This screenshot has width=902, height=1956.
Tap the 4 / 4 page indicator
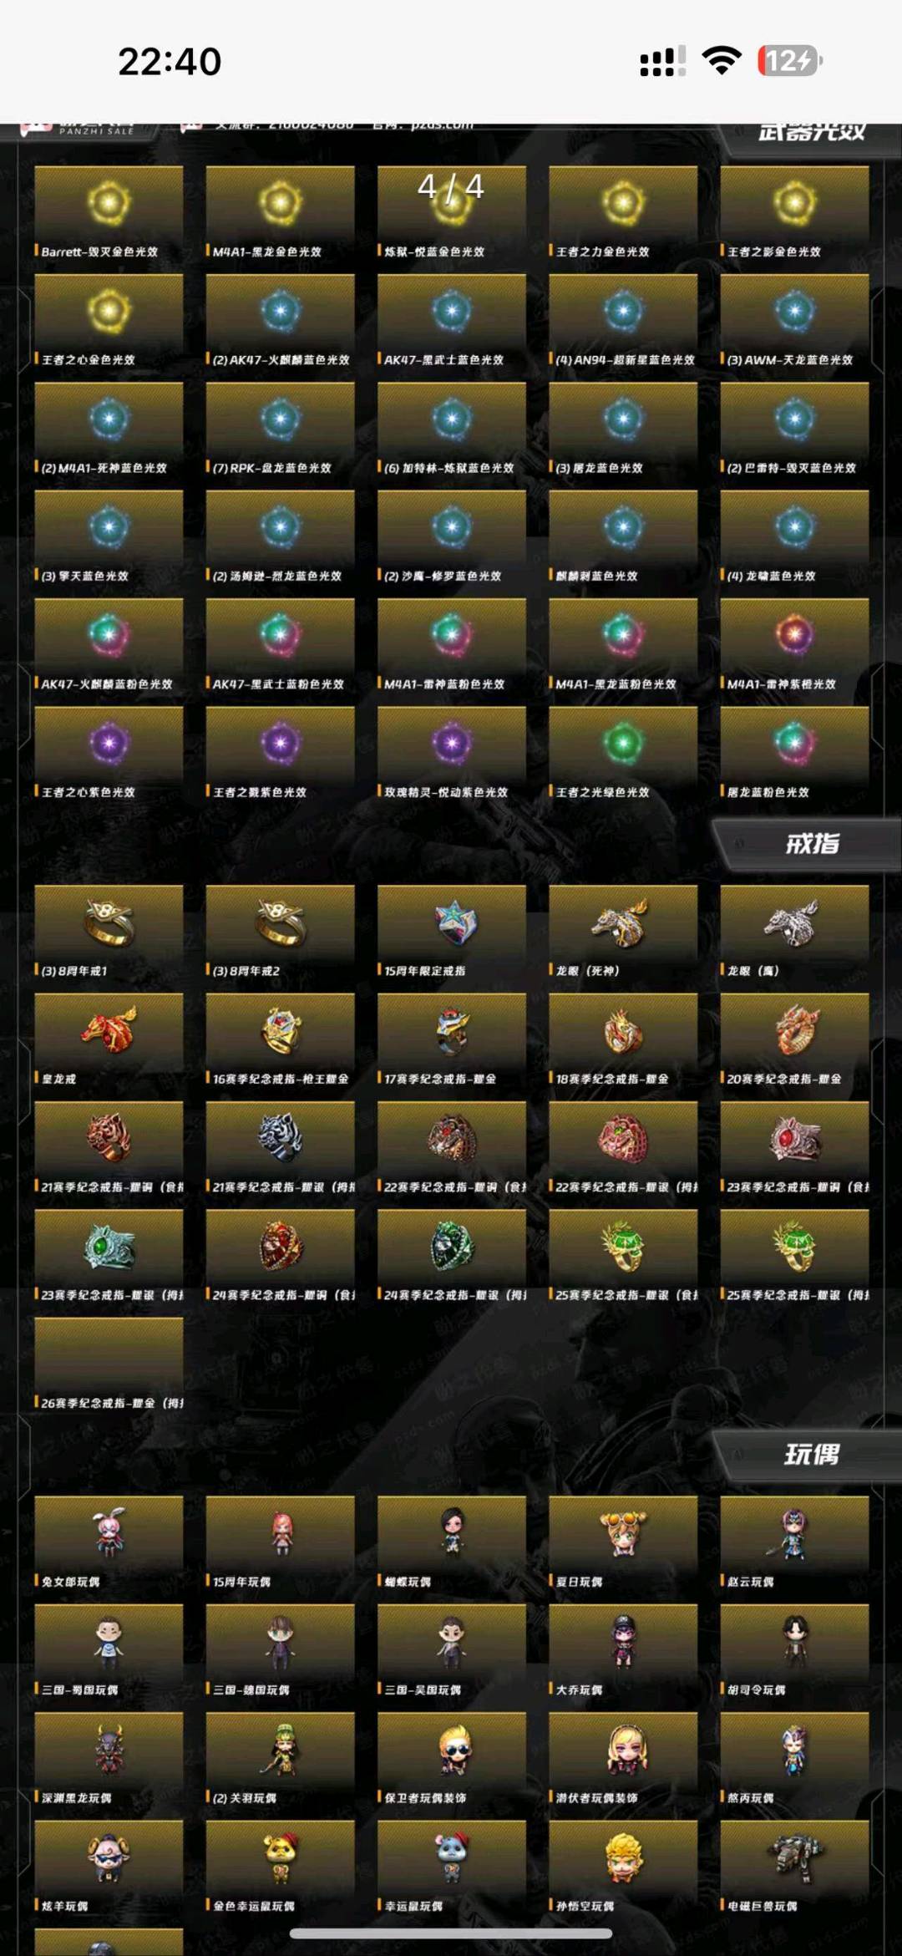[x=451, y=186]
